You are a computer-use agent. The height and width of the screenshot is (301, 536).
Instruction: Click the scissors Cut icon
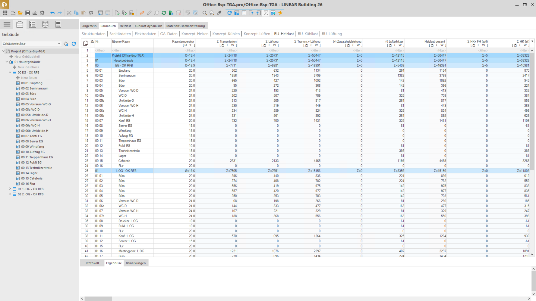click(x=69, y=13)
